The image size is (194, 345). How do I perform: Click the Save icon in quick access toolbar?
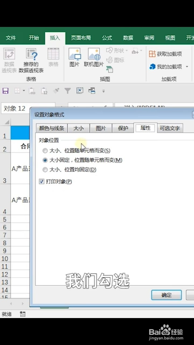(5, 91)
